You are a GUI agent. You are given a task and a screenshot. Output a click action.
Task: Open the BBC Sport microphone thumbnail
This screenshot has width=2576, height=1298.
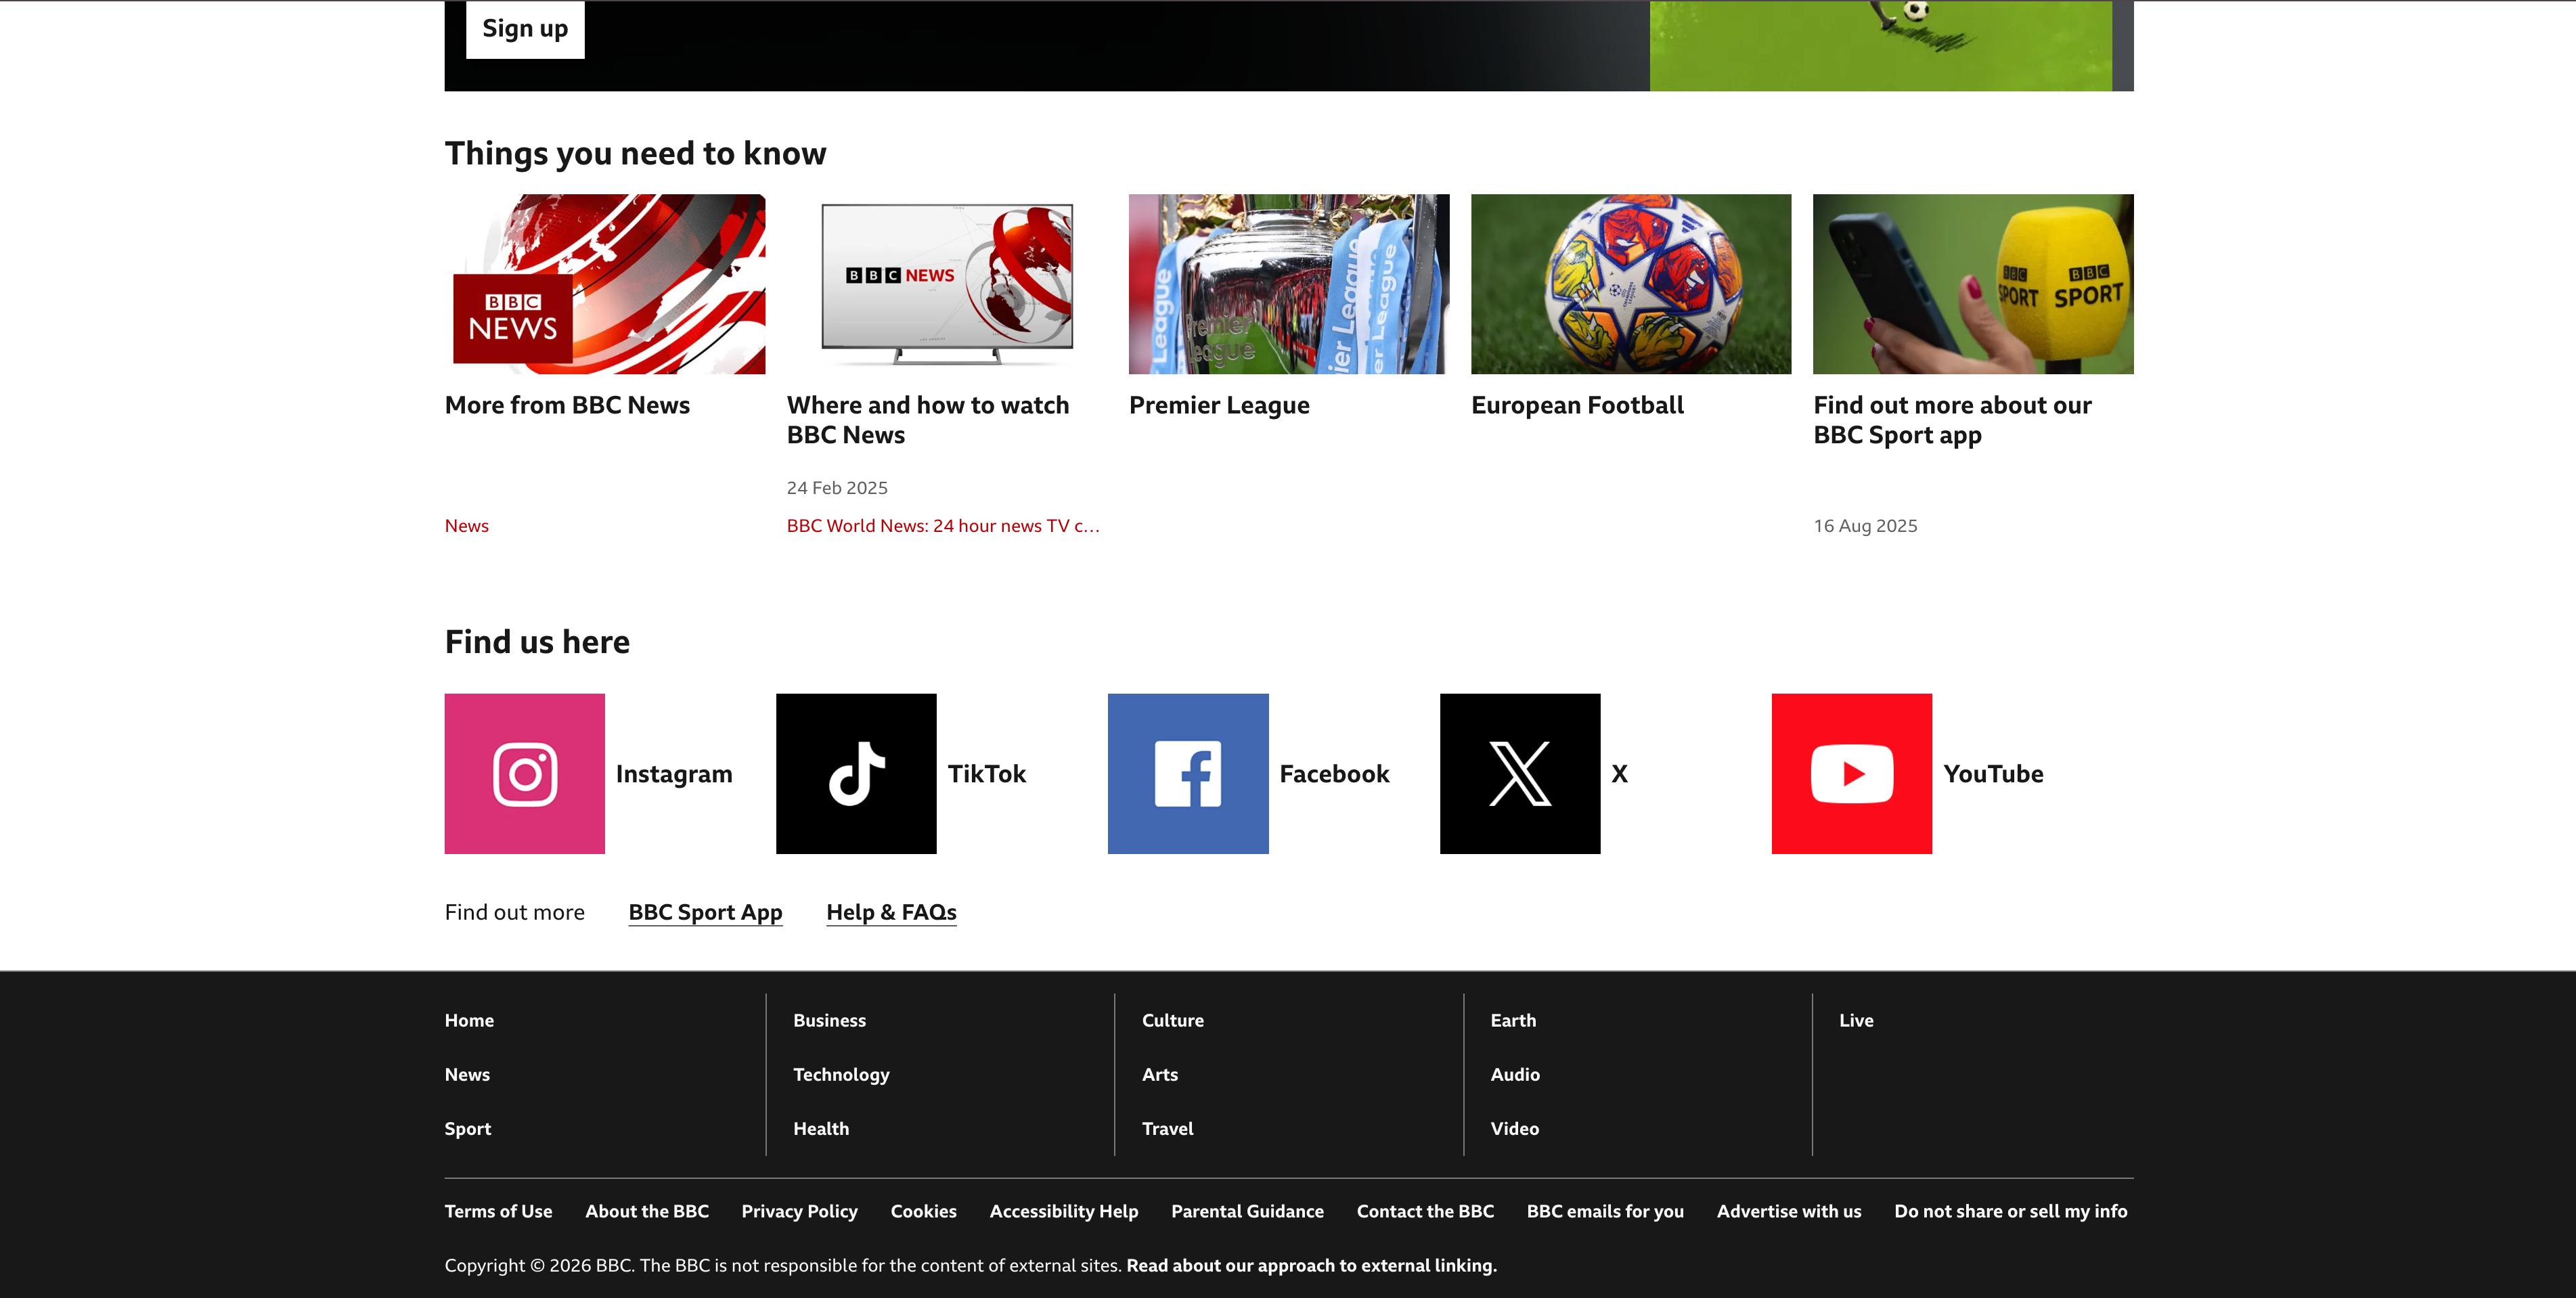[1973, 284]
